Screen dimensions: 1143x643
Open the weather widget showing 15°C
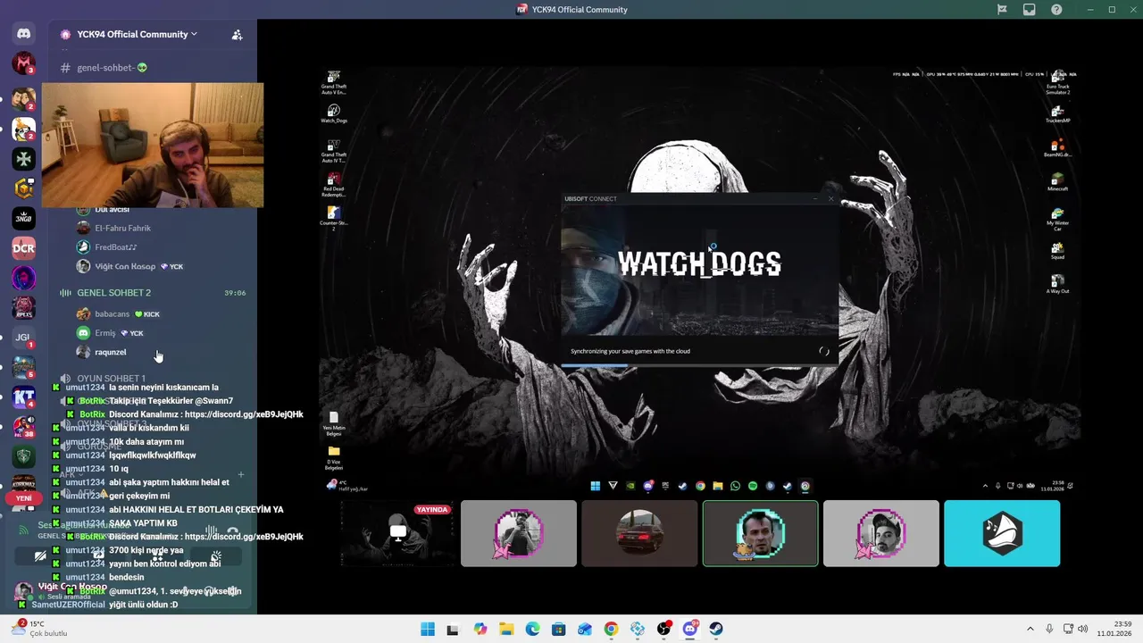click(x=39, y=629)
